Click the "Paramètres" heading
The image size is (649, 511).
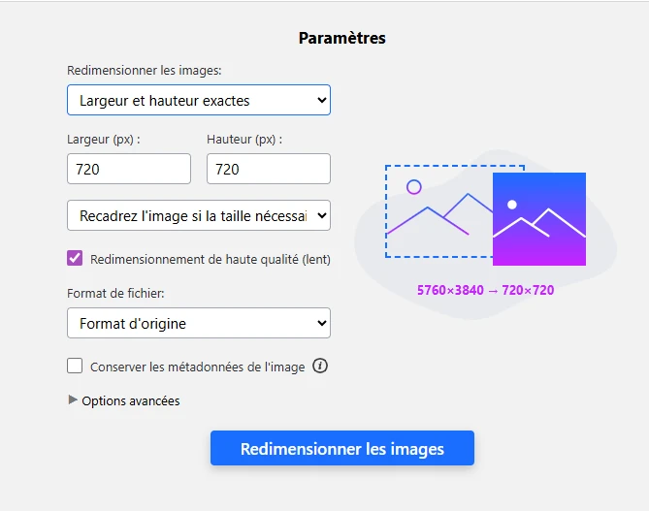(341, 39)
